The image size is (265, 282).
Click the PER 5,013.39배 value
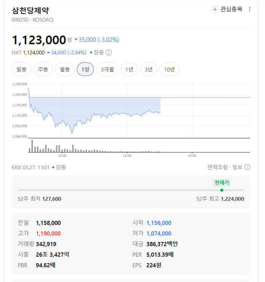[160, 255]
